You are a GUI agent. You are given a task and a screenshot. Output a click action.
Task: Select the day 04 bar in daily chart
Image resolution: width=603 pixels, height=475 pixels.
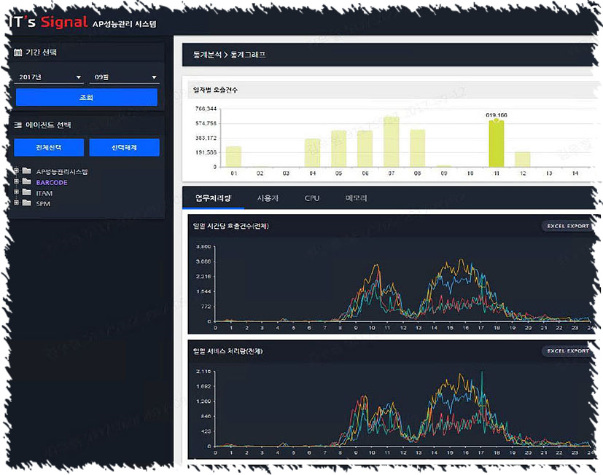click(312, 152)
